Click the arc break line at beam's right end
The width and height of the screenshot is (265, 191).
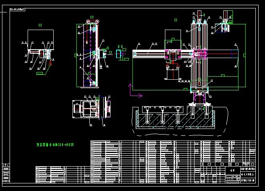pyautogui.click(x=237, y=55)
